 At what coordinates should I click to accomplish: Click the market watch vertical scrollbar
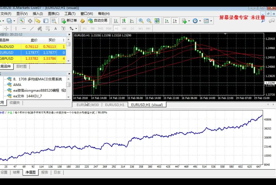(x=68, y=50)
